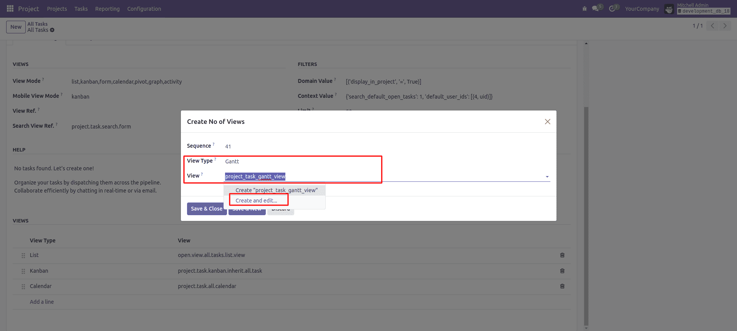Click project.task.kanban.inherit.all.task cell
The width and height of the screenshot is (737, 331).
coord(220,271)
